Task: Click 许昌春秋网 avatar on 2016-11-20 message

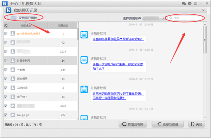Action: coord(84,117)
